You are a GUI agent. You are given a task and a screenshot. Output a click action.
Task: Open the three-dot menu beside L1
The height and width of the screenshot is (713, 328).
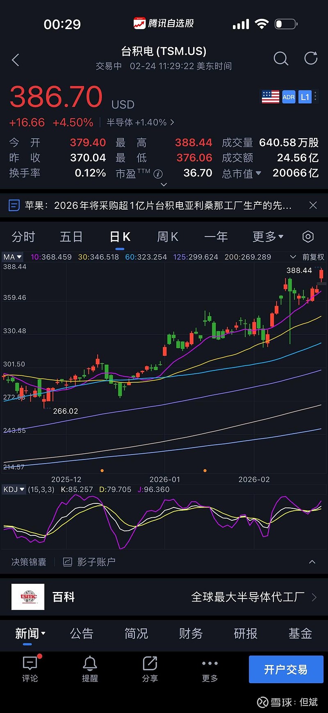click(315, 97)
